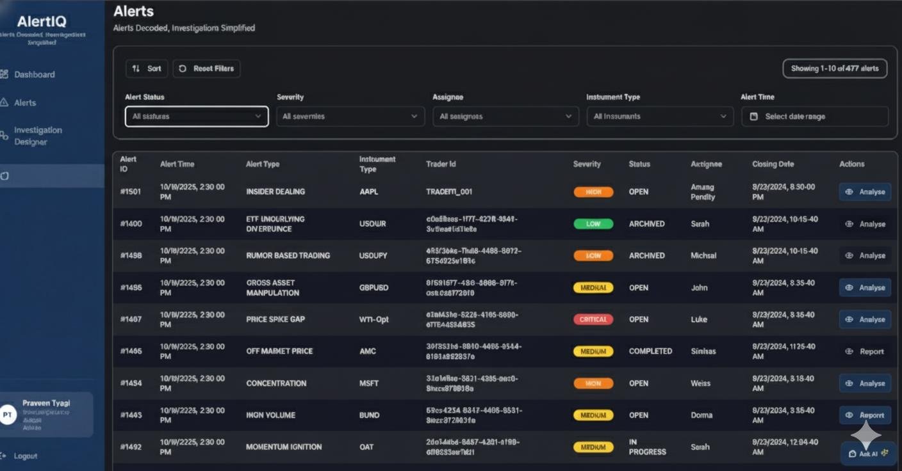Click the Sort button

(x=147, y=68)
